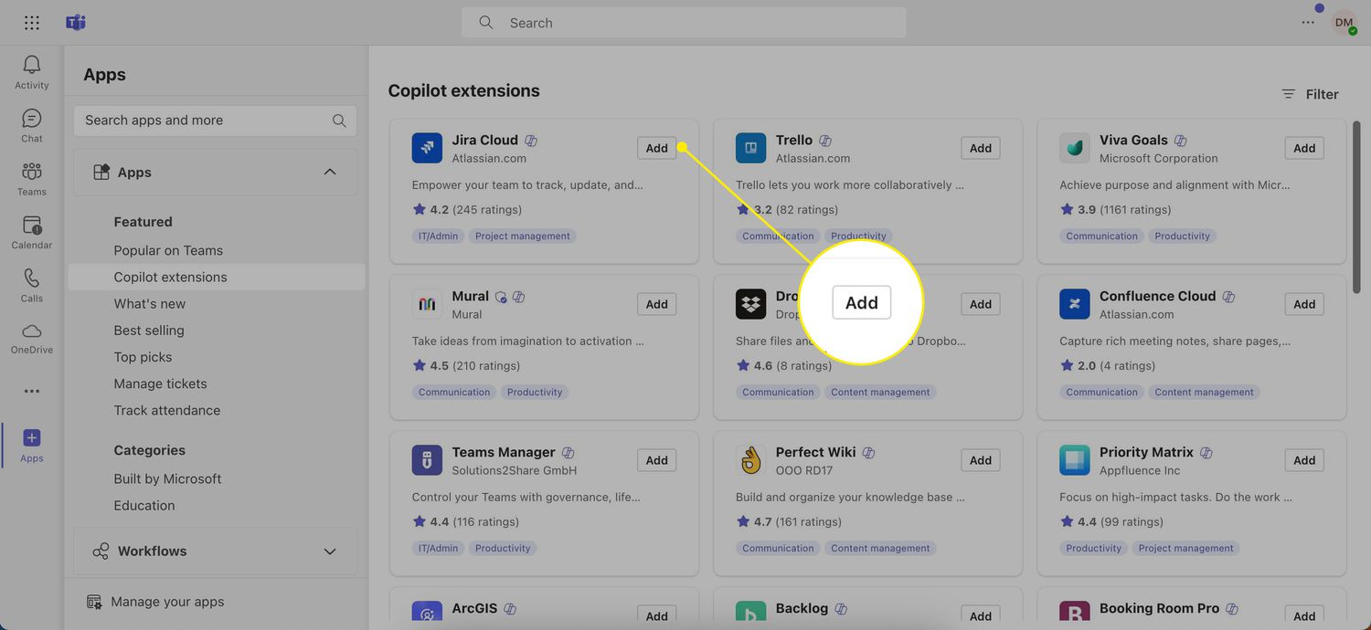This screenshot has height=630, width=1371.
Task: Go to the Teams section icon
Action: [x=31, y=173]
